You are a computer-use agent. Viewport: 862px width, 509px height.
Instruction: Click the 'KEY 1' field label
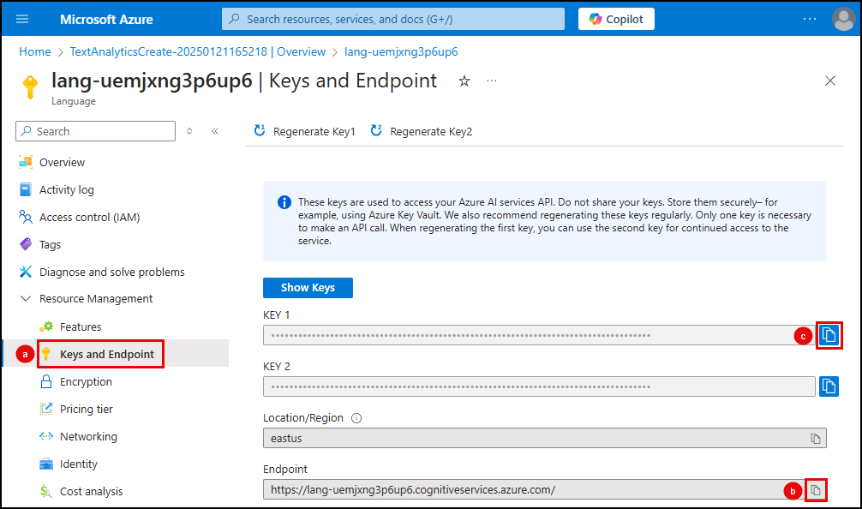(276, 315)
